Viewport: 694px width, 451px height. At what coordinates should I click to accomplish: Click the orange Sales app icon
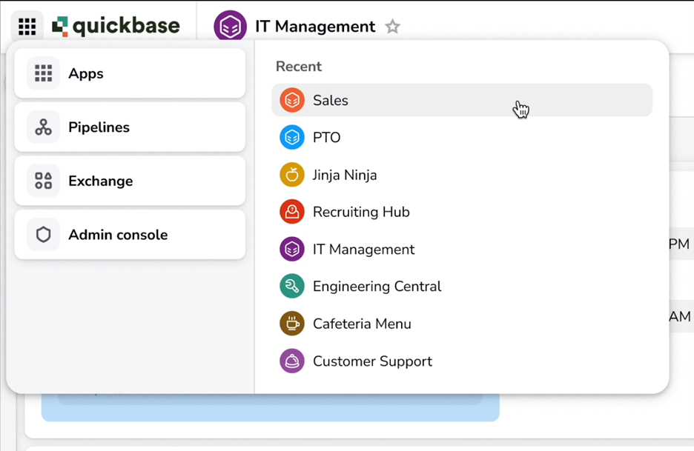(x=292, y=101)
